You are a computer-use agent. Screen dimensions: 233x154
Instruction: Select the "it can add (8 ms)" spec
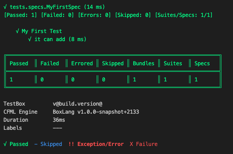coord(60,39)
